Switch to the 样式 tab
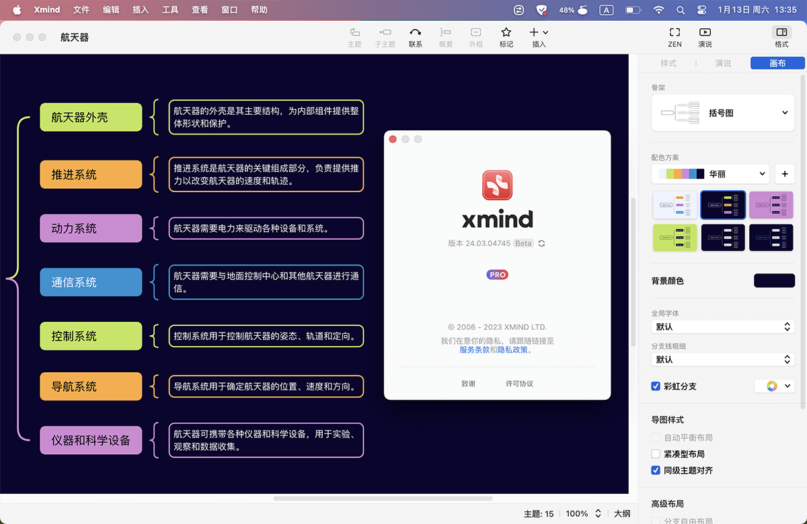Screen dimensions: 807x524 [668, 63]
